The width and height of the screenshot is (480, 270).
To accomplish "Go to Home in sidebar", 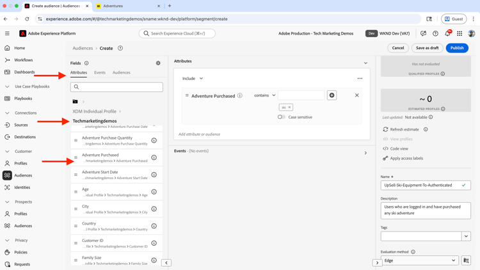I will click(x=20, y=48).
